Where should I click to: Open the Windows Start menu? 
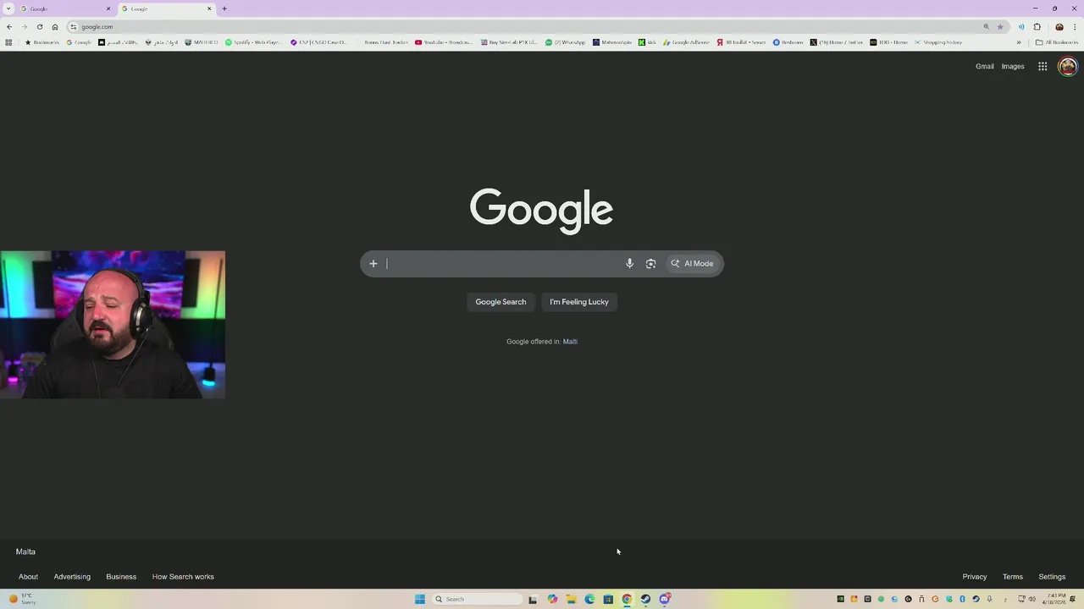(419, 599)
